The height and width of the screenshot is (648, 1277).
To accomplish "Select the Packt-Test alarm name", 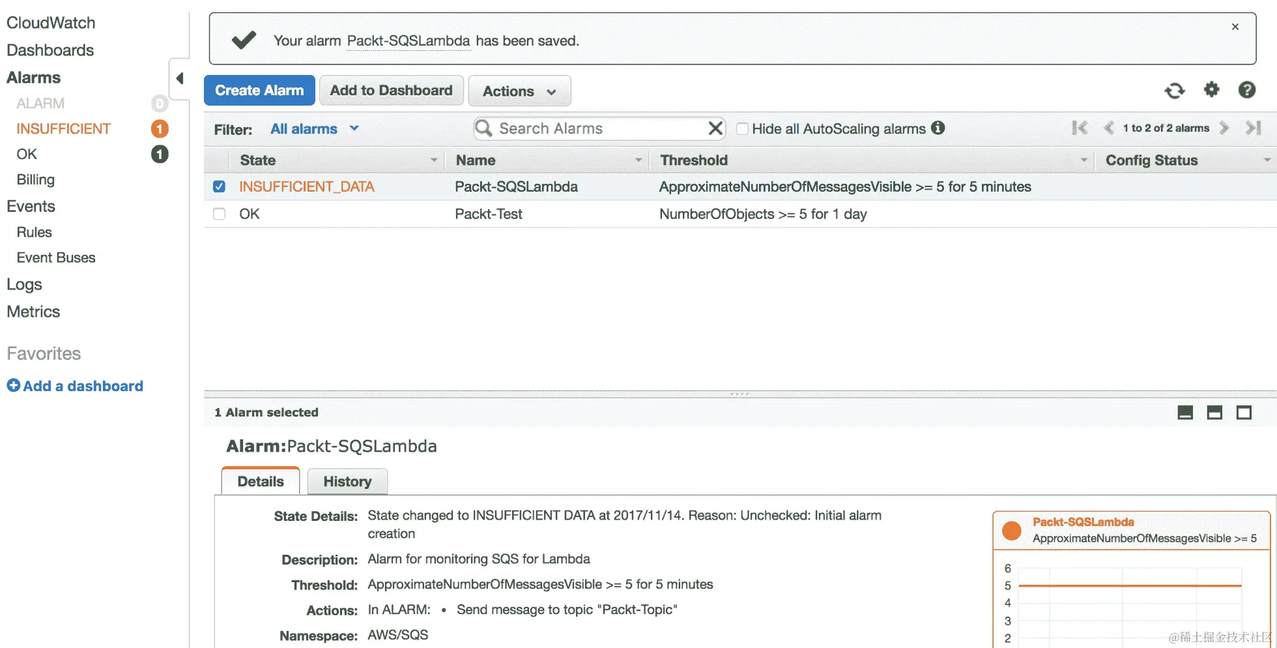I will [x=489, y=214].
